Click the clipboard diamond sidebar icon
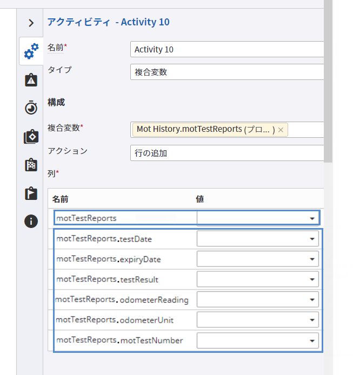 (x=31, y=137)
